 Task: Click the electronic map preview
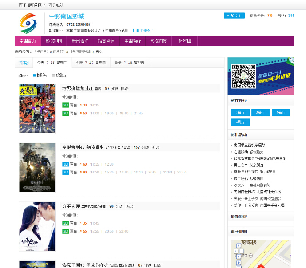click(261, 254)
